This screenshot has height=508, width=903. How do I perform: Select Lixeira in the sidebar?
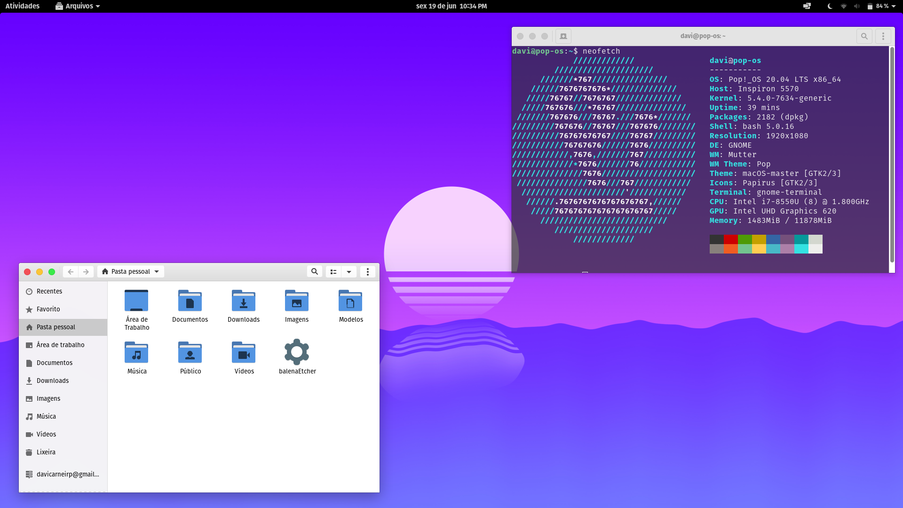[x=46, y=452]
